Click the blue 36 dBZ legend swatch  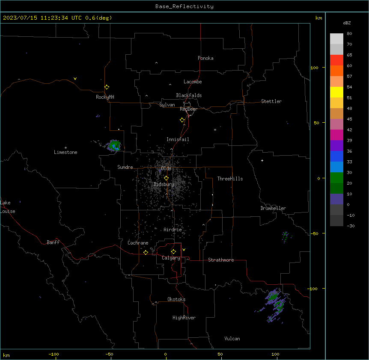[x=336, y=156]
